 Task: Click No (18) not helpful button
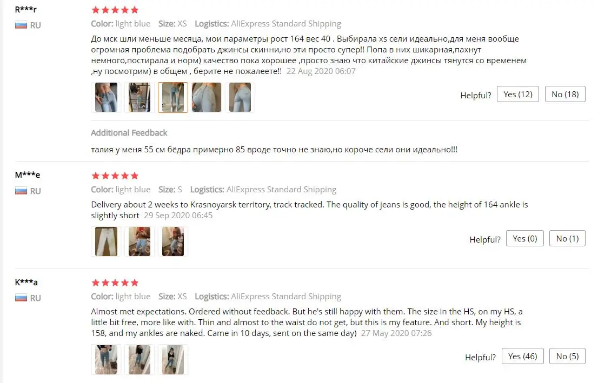pos(565,95)
